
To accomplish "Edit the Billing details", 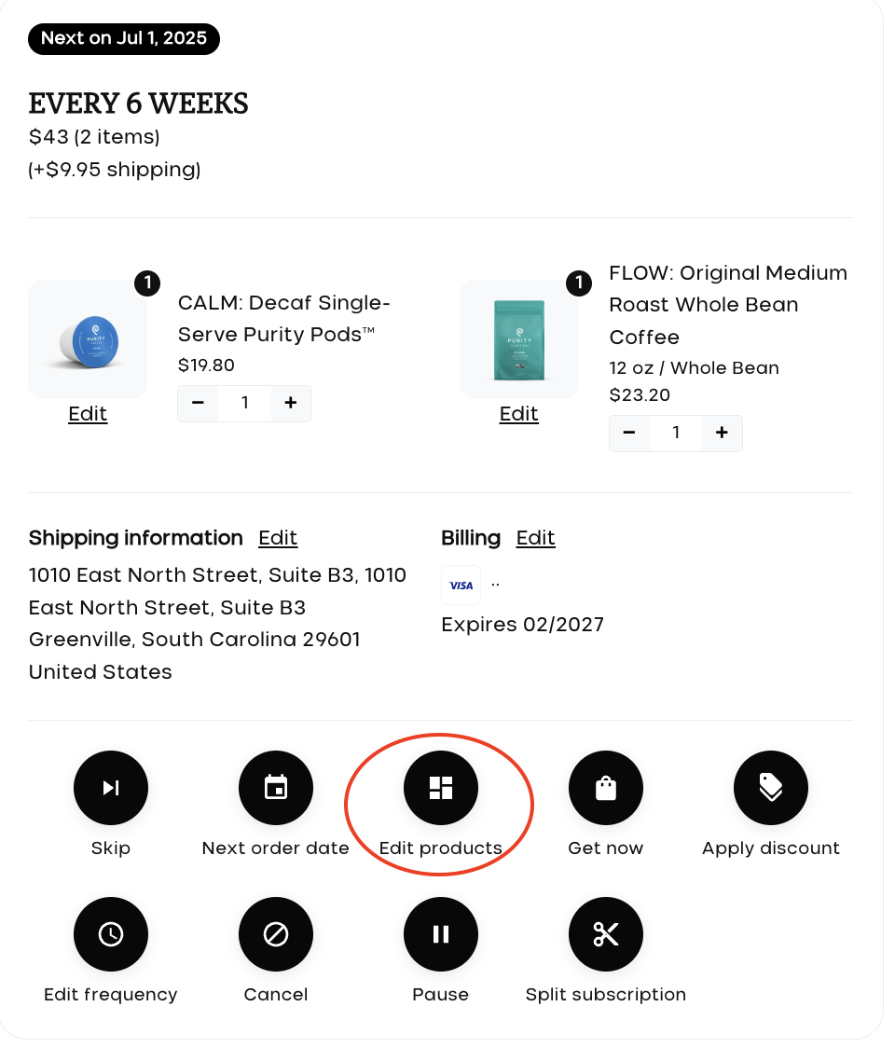I will [535, 538].
